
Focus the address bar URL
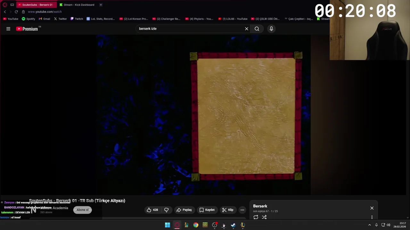pos(45,12)
